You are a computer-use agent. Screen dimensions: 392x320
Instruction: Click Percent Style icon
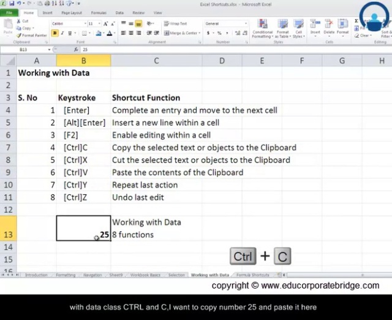pyautogui.click(x=219, y=33)
